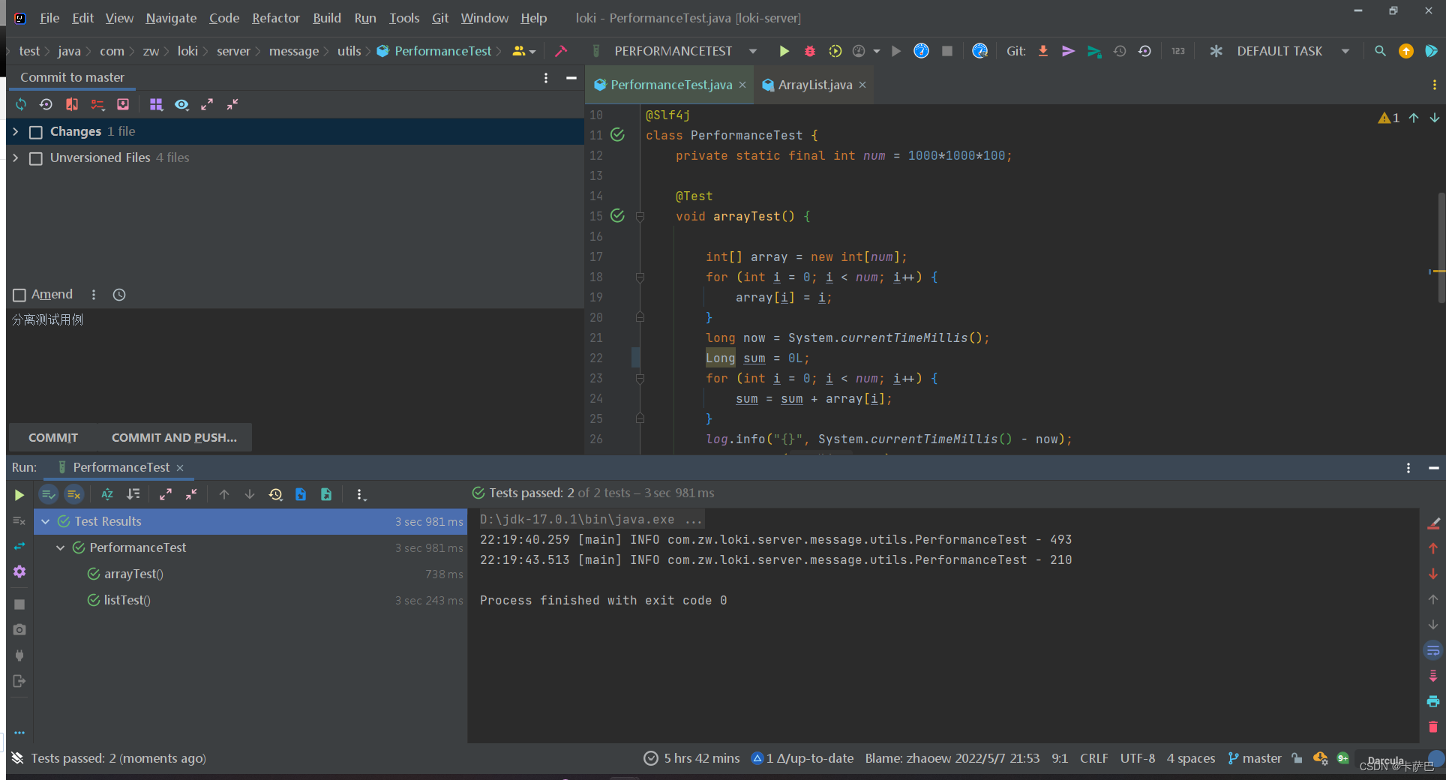Clear console with trash icon
The image size is (1446, 780).
coord(1433,727)
